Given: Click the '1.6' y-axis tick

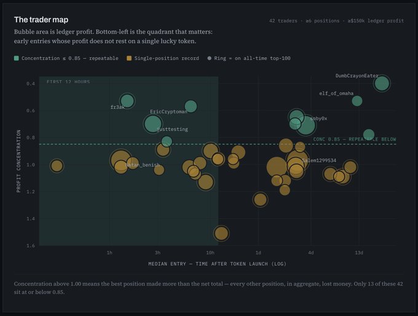Looking at the screenshot, I should click(31, 245).
